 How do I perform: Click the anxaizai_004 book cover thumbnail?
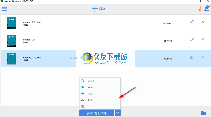click(11, 41)
